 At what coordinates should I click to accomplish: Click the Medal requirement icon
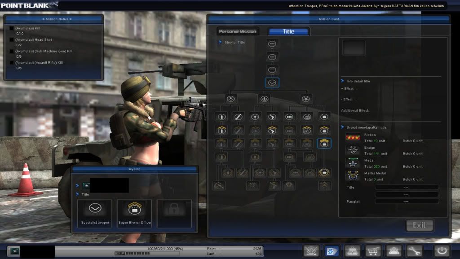pyautogui.click(x=353, y=163)
